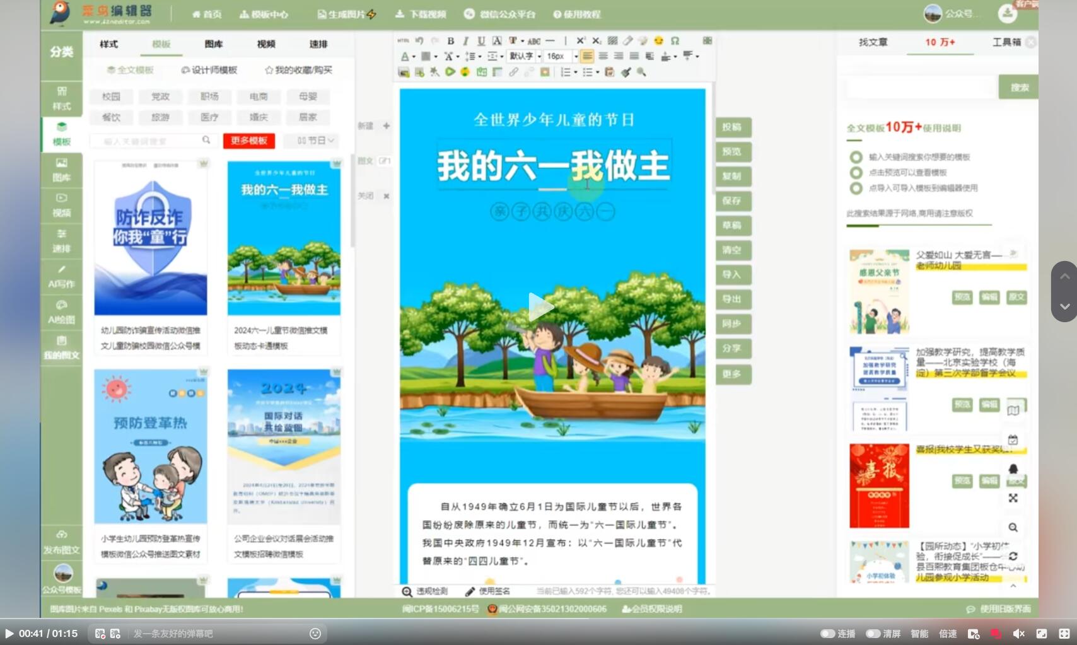
Task: Click the 导入 import button
Action: (732, 274)
